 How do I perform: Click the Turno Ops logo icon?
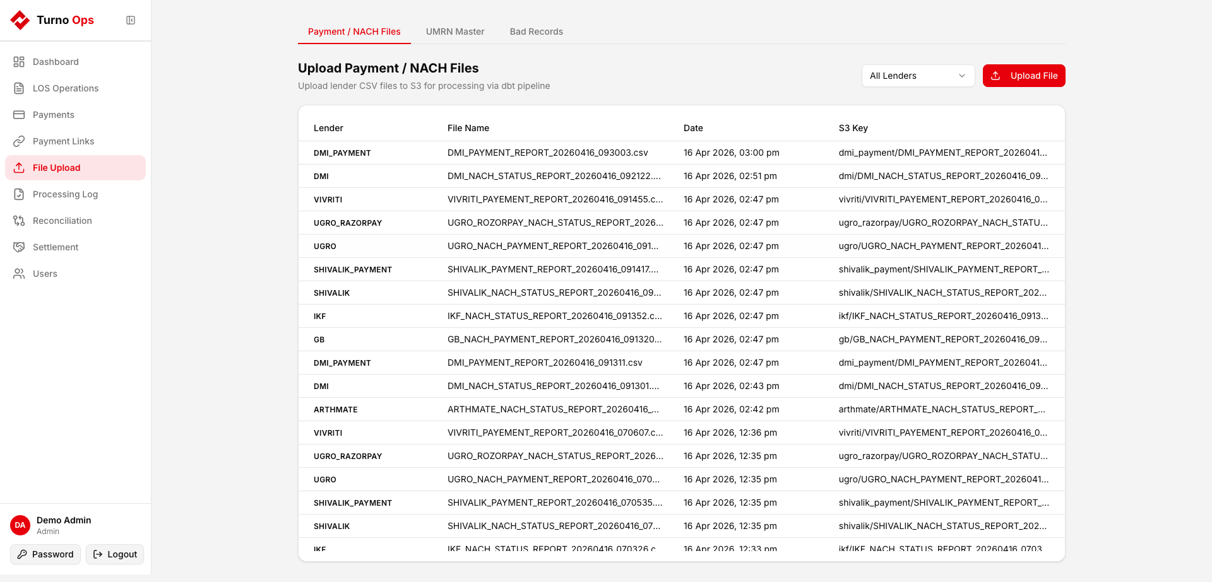coord(20,20)
